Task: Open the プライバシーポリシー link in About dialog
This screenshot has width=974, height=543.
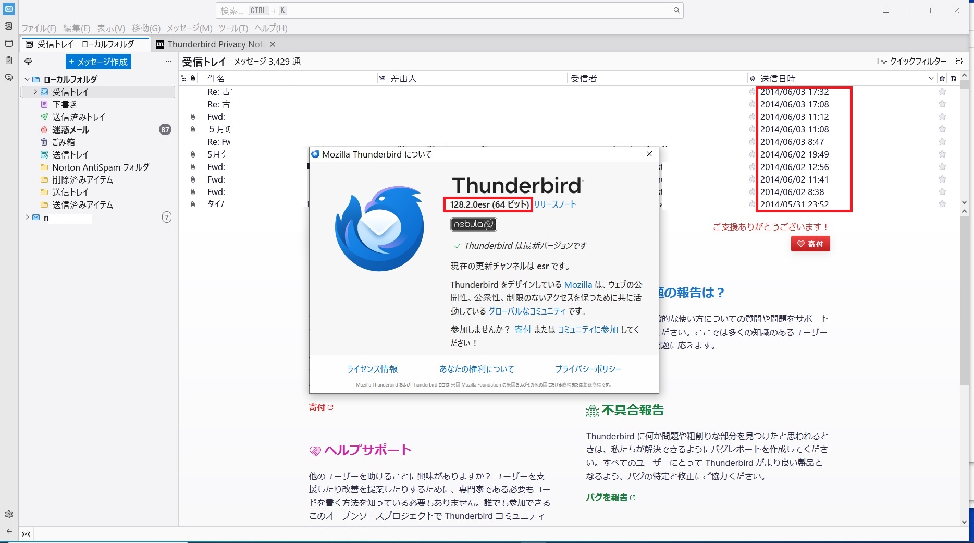Action: 588,369
